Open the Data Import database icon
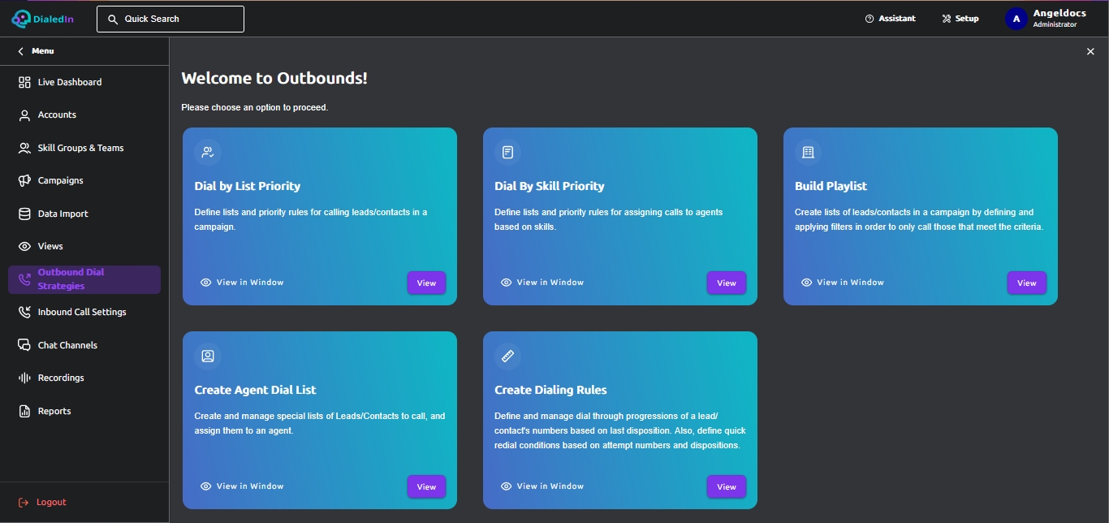The width and height of the screenshot is (1109, 523). [x=24, y=214]
